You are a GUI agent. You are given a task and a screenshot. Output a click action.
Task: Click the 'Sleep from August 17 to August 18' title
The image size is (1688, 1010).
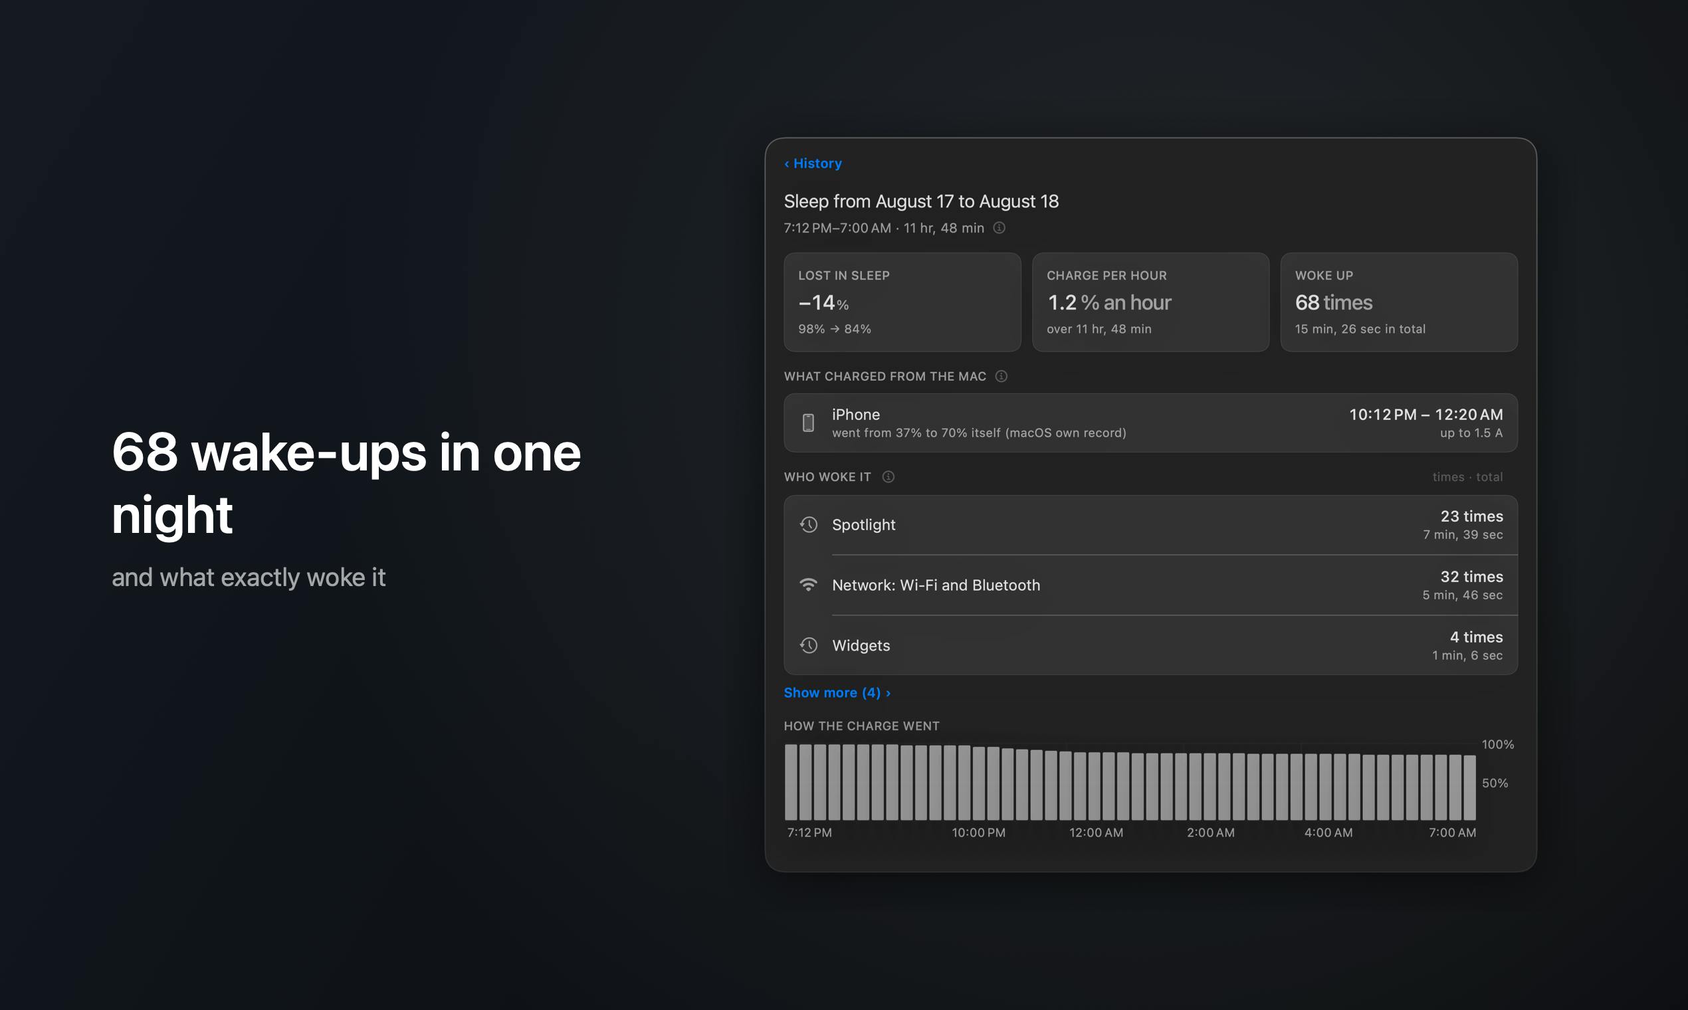(x=921, y=201)
